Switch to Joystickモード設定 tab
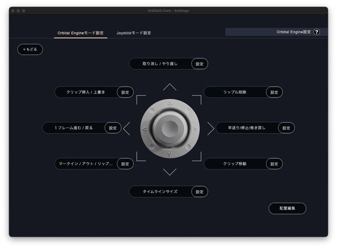Screen dimensions: 337x248 [134, 33]
